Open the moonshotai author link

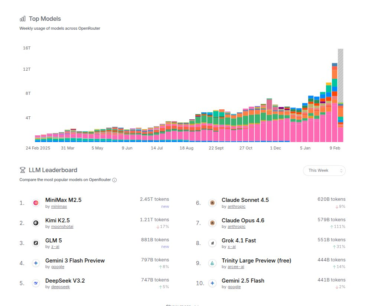click(62, 226)
